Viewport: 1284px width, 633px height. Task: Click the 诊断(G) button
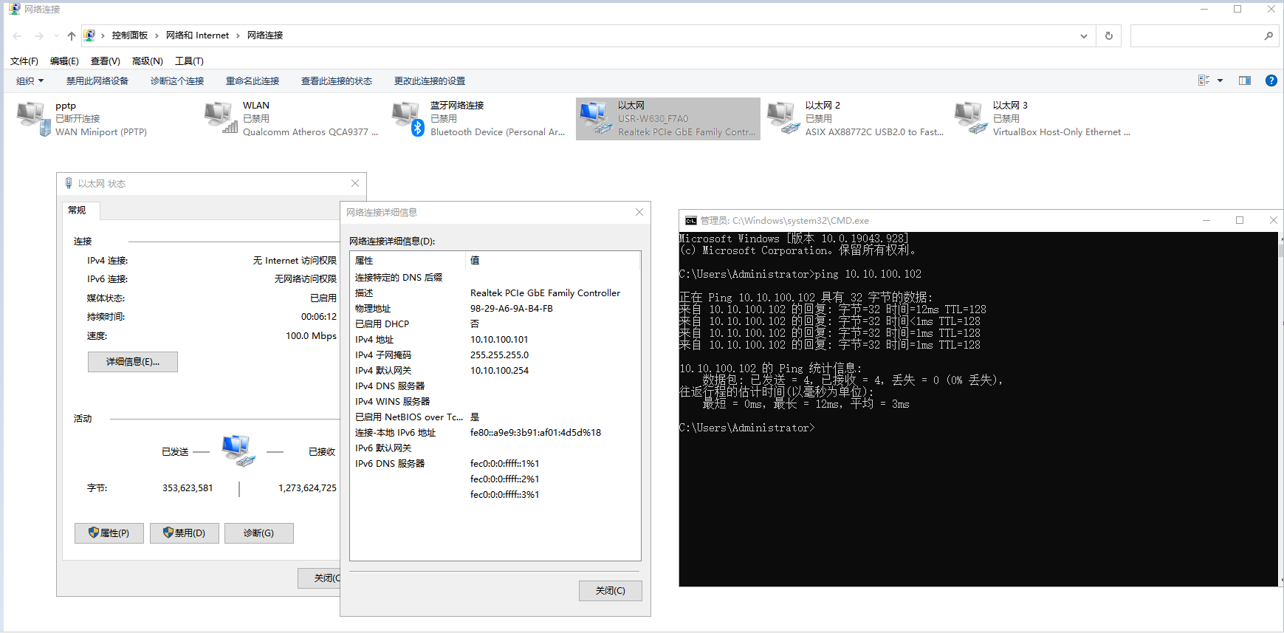[258, 533]
